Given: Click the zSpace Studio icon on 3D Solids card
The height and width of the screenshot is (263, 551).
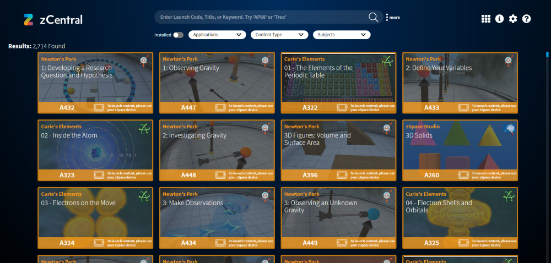Looking at the screenshot, I should 509,129.
